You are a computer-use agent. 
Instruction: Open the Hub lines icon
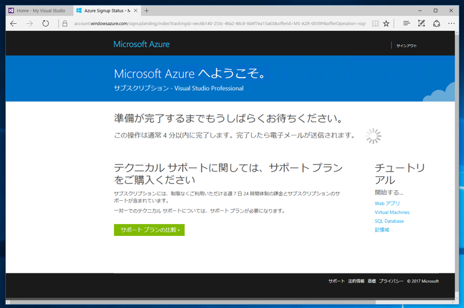coord(406,23)
